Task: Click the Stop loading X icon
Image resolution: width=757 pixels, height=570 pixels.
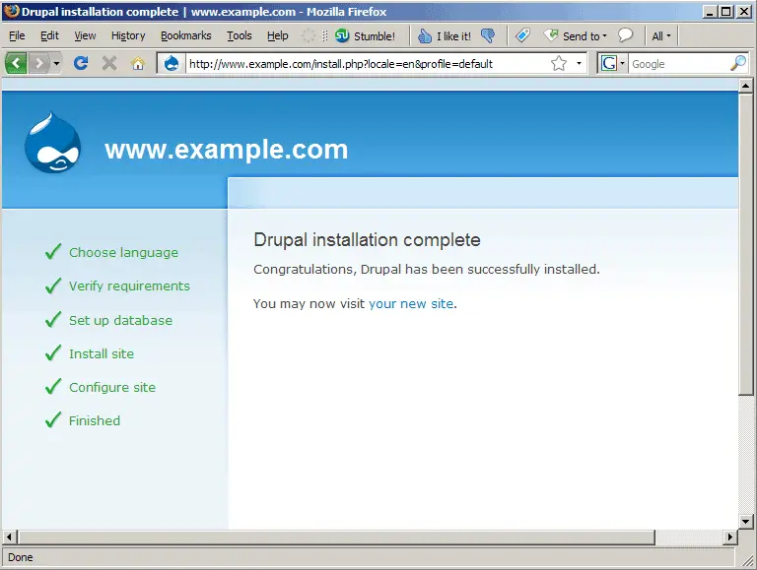Action: coord(109,63)
